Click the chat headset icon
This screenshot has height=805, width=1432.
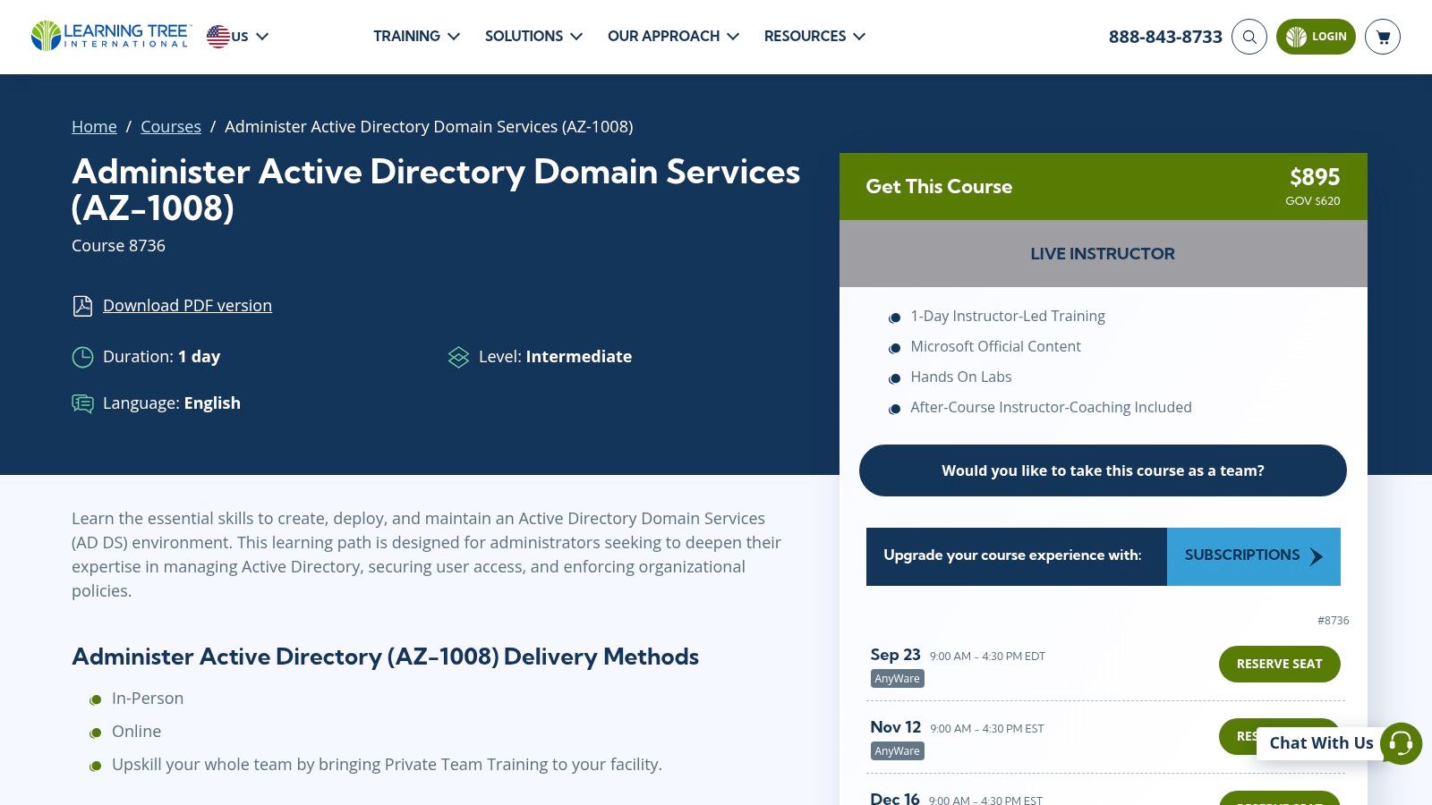coord(1402,743)
